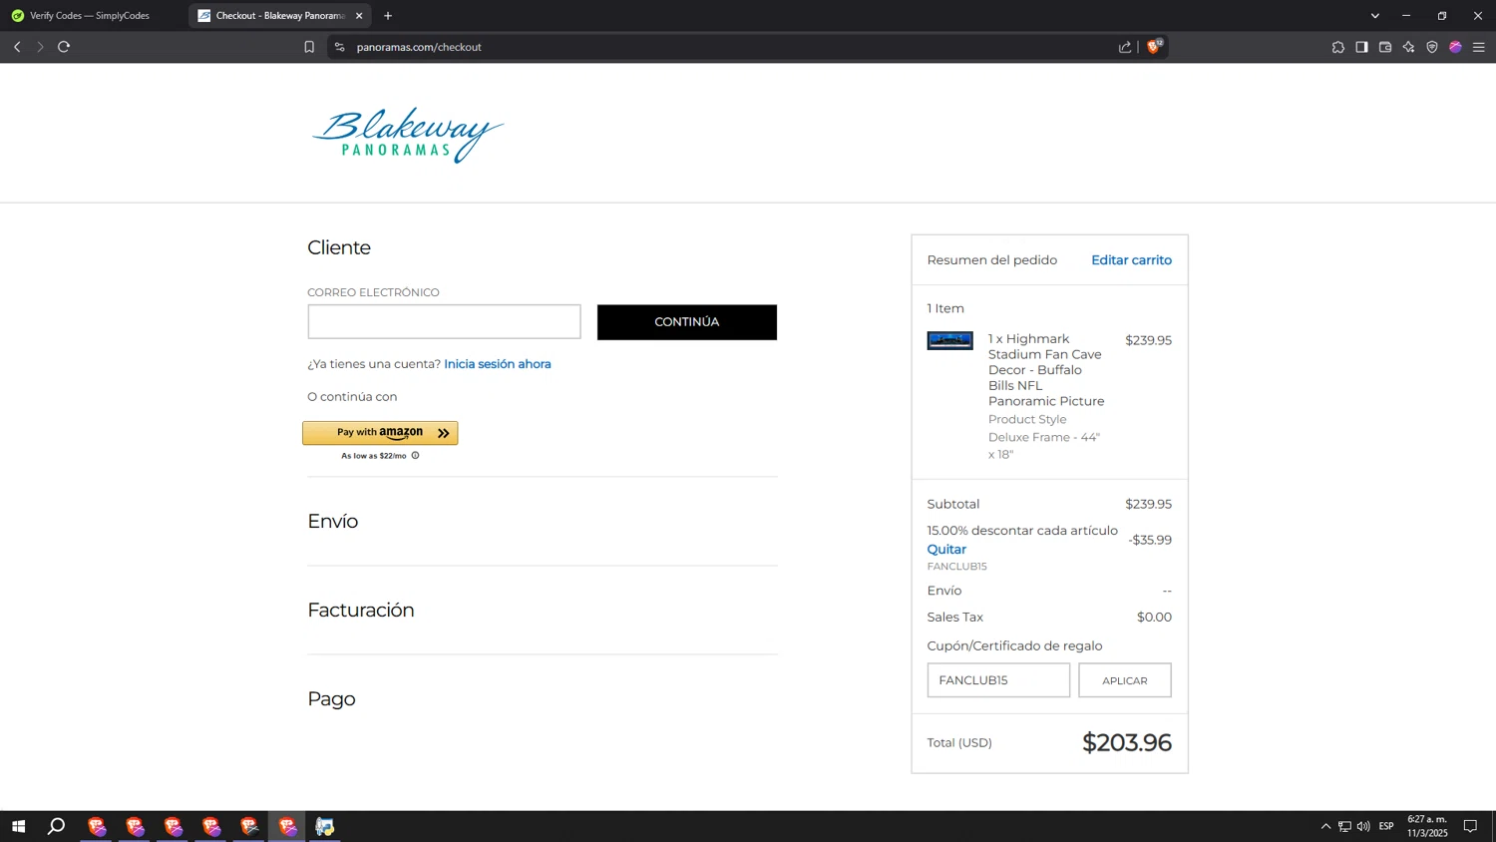1496x842 pixels.
Task: Go back using the browser back arrow
Action: [x=17, y=47]
